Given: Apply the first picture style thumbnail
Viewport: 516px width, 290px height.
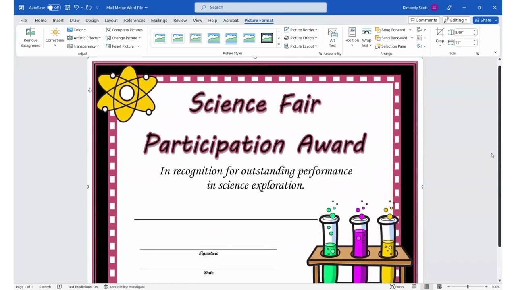Looking at the screenshot, I should (160, 38).
